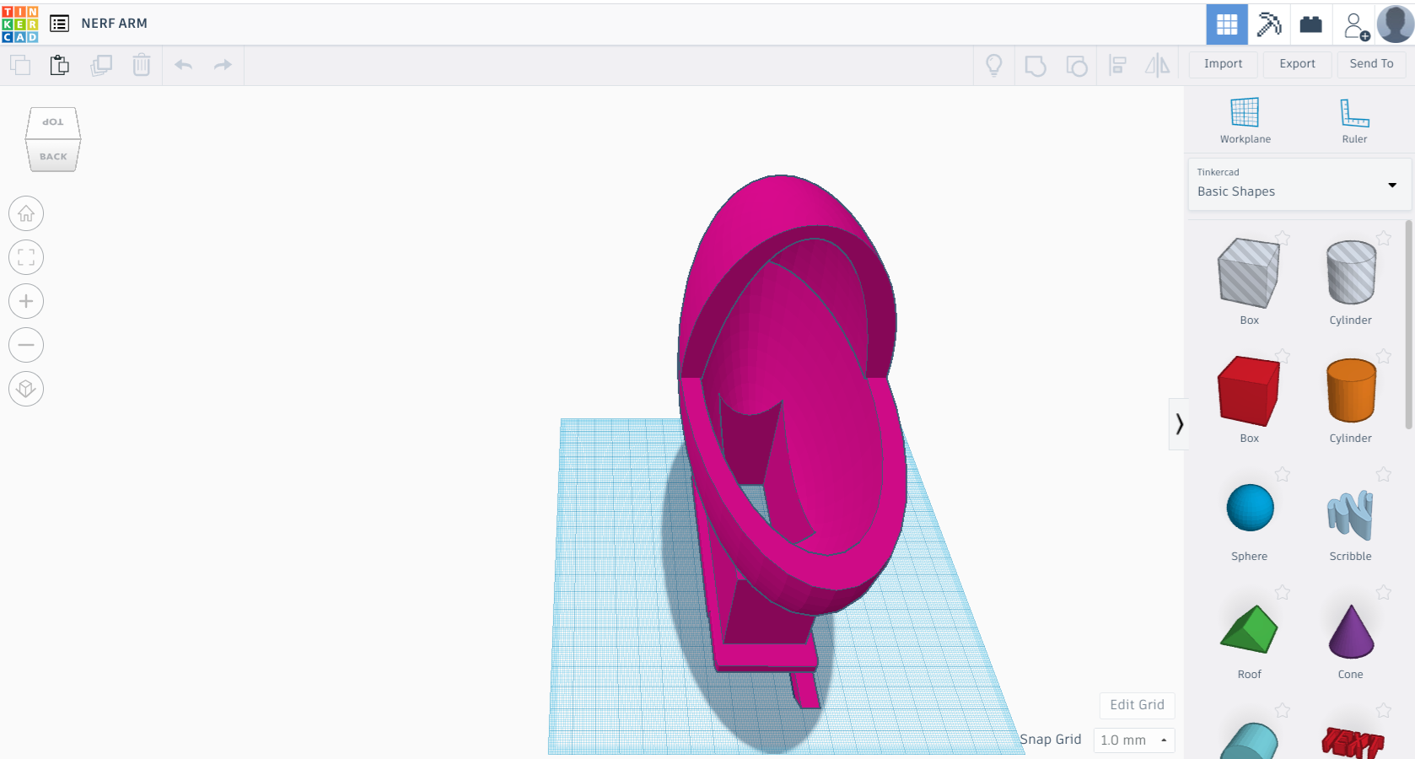Favorite the Cone with its star

pyautogui.click(x=1384, y=593)
